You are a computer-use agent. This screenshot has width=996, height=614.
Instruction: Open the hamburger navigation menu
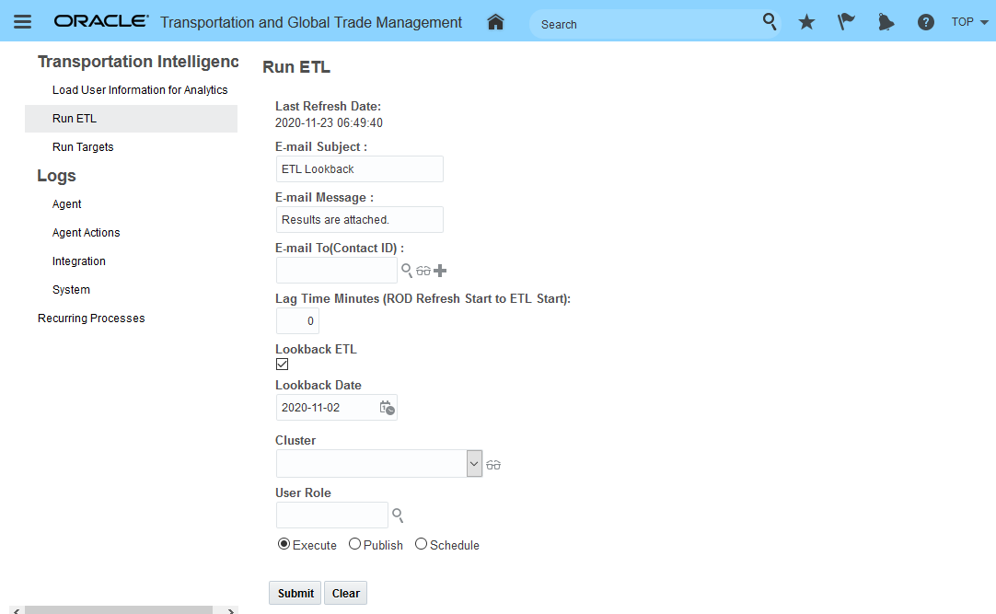(x=22, y=22)
